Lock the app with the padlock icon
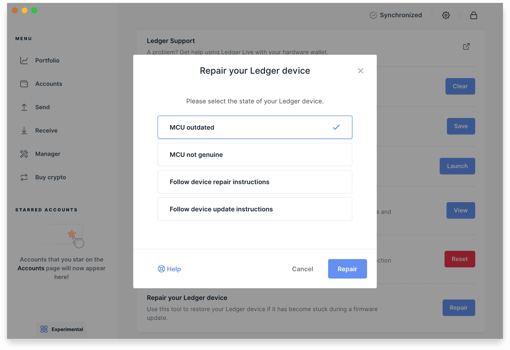The image size is (510, 350). pyautogui.click(x=474, y=15)
